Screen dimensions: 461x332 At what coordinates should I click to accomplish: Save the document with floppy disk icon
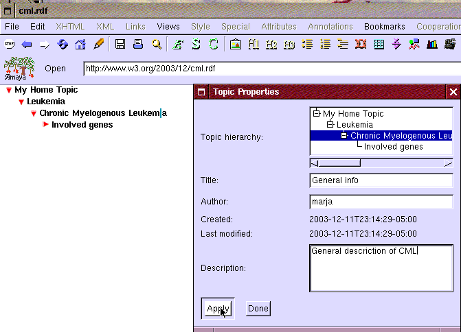[x=120, y=45]
